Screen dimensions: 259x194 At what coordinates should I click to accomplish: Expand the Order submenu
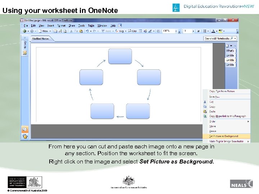(227, 121)
